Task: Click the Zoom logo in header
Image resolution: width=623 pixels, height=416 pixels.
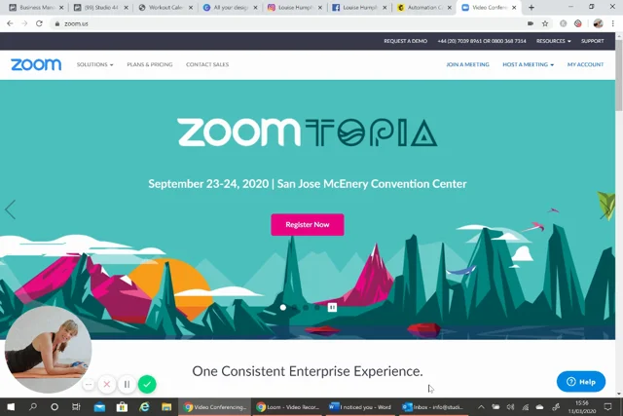Action: 36,64
